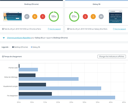The image size is (128, 106).
Task: Click the Temps de chargement heading
Action: (13, 57)
